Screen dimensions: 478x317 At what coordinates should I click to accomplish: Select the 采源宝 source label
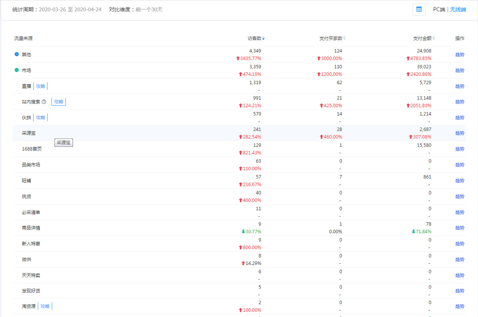tap(29, 133)
